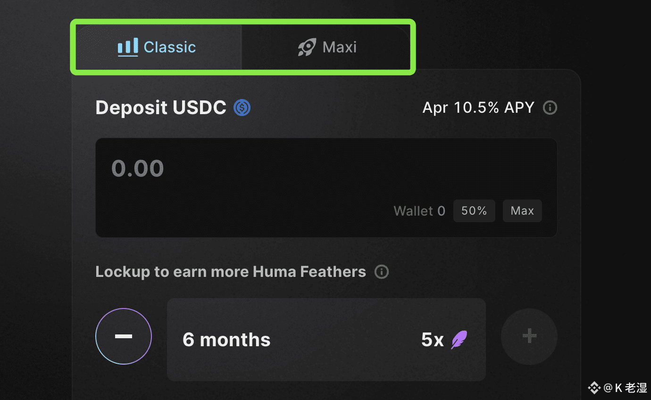The height and width of the screenshot is (400, 651).
Task: Click the 5x multiplier label
Action: pos(433,340)
